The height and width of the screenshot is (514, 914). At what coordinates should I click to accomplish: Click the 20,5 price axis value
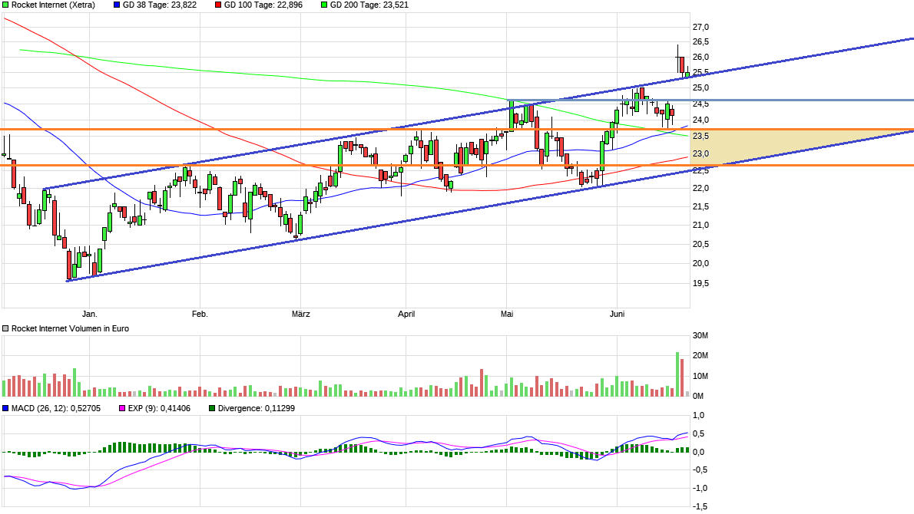[700, 245]
